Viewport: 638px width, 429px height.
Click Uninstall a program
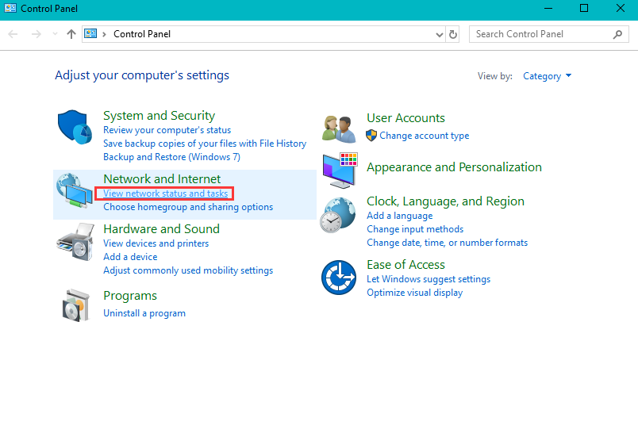click(x=144, y=313)
